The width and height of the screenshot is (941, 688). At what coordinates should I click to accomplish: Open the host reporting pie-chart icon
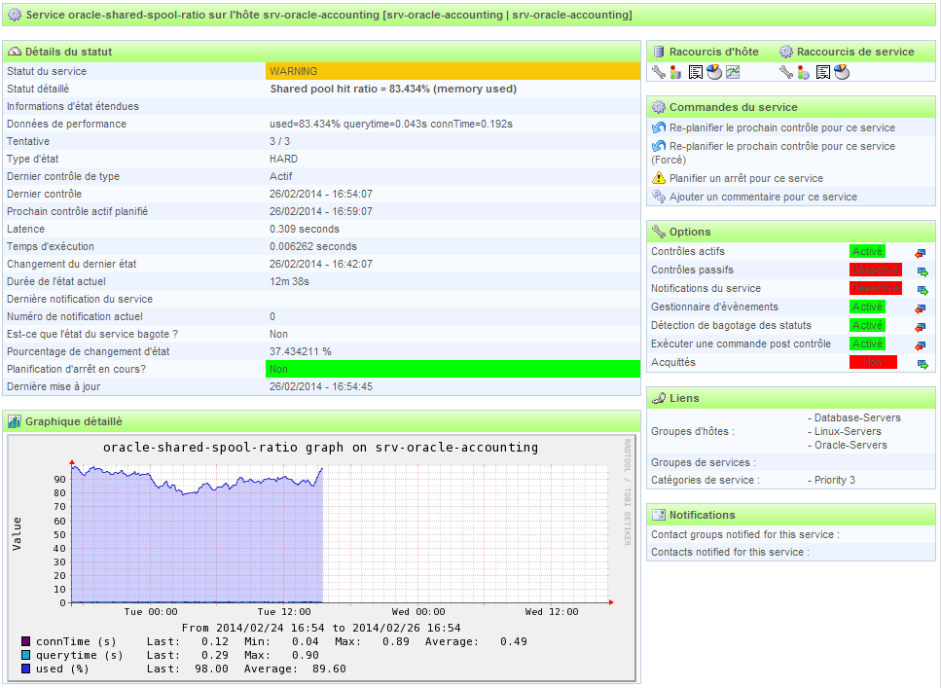pos(714,72)
